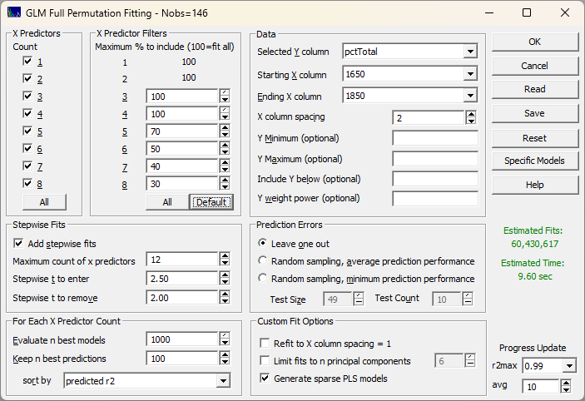This screenshot has width=585, height=401.
Task: Open the sort by dropdown list
Action: [x=222, y=381]
